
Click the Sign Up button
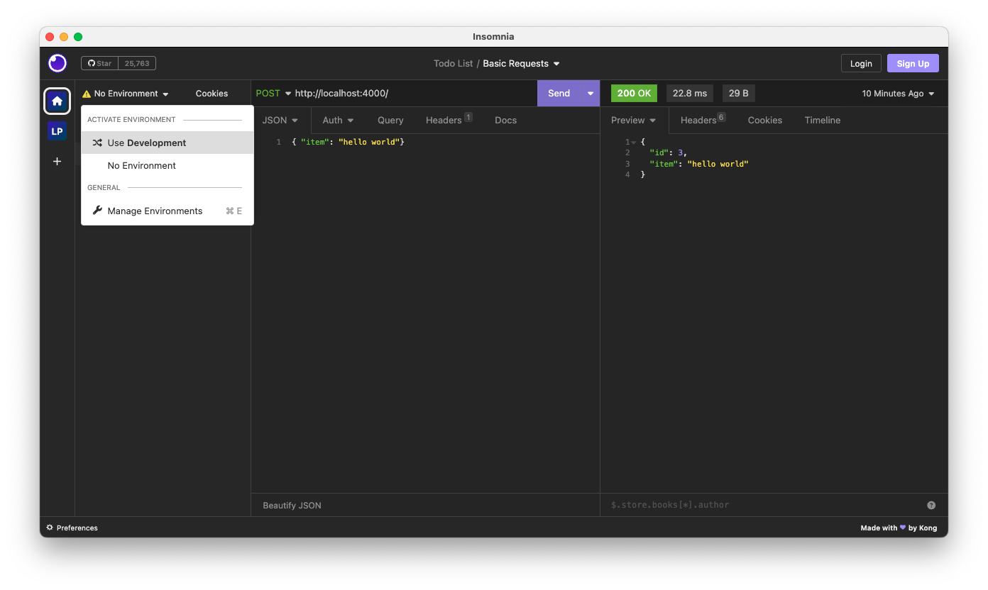coord(913,63)
